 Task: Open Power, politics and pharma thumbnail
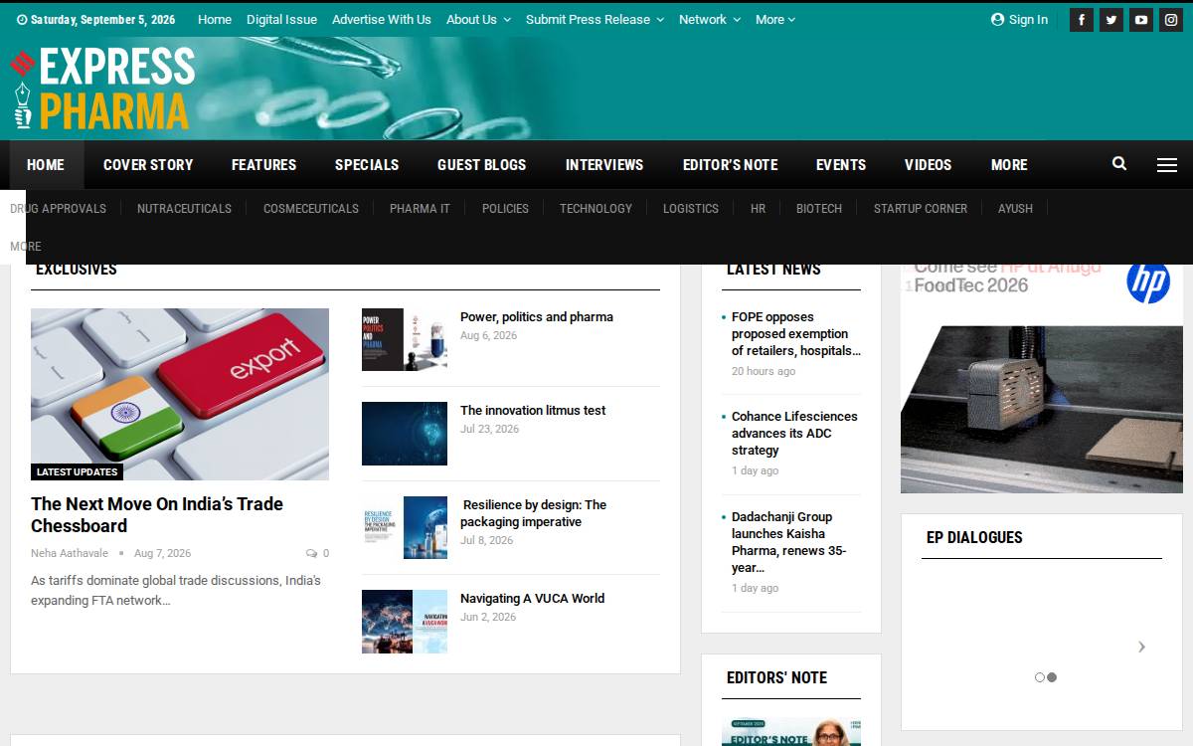[405, 339]
